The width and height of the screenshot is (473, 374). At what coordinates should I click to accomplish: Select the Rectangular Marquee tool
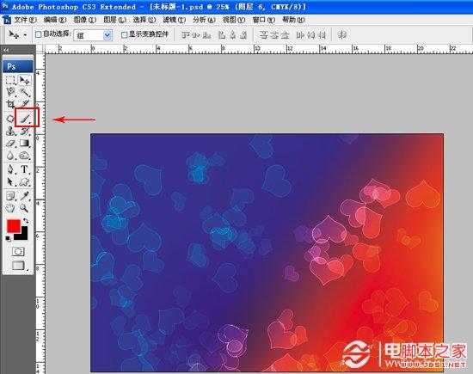[x=10, y=80]
